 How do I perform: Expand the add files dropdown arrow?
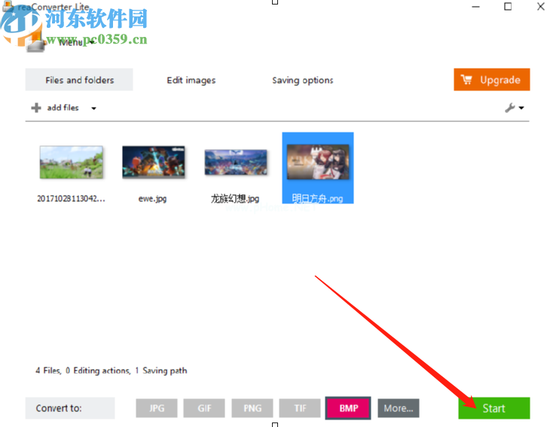point(94,108)
